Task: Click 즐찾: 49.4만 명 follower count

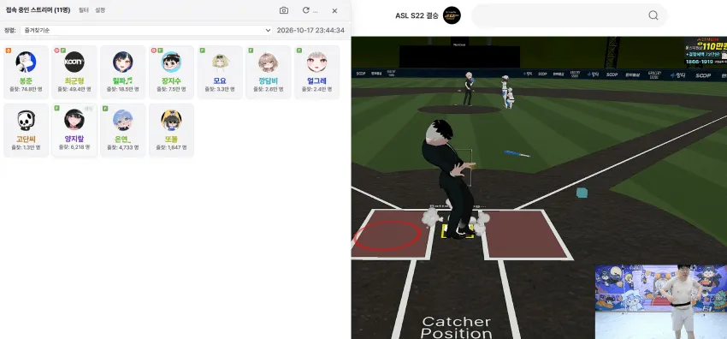Action: pyautogui.click(x=74, y=89)
